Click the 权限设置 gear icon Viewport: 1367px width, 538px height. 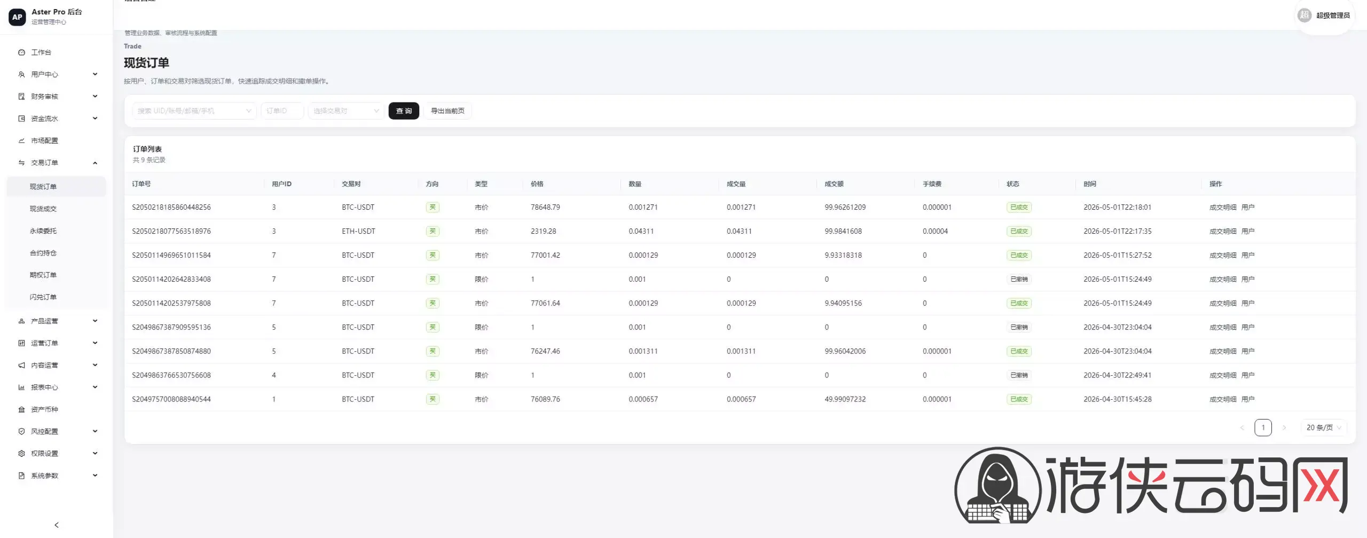click(21, 453)
